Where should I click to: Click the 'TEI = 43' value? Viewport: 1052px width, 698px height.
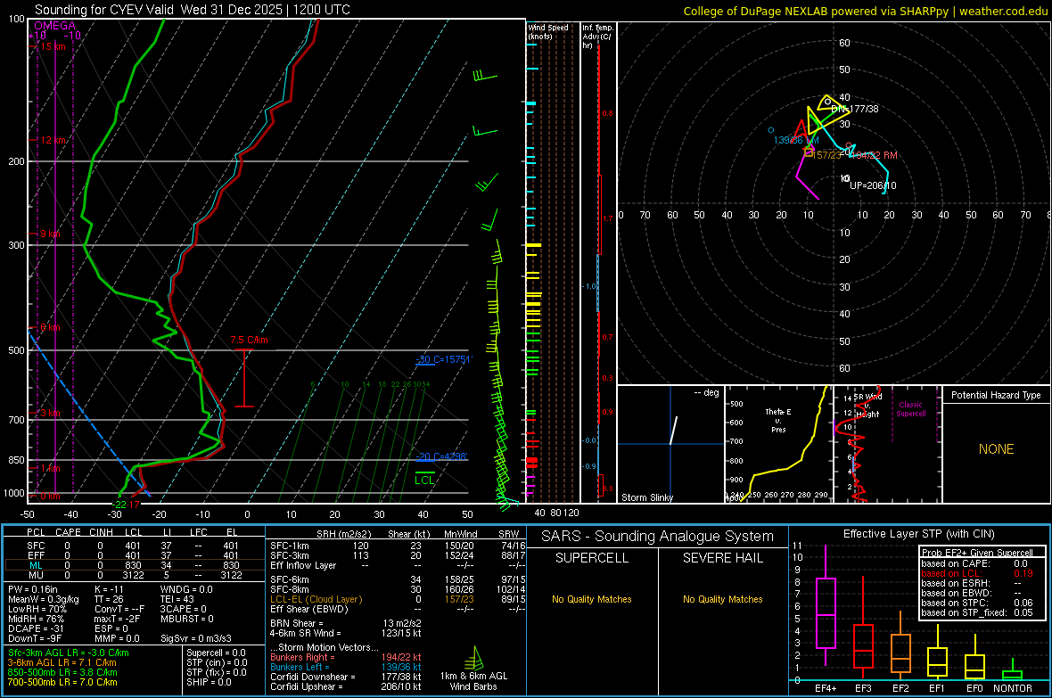pos(177,599)
